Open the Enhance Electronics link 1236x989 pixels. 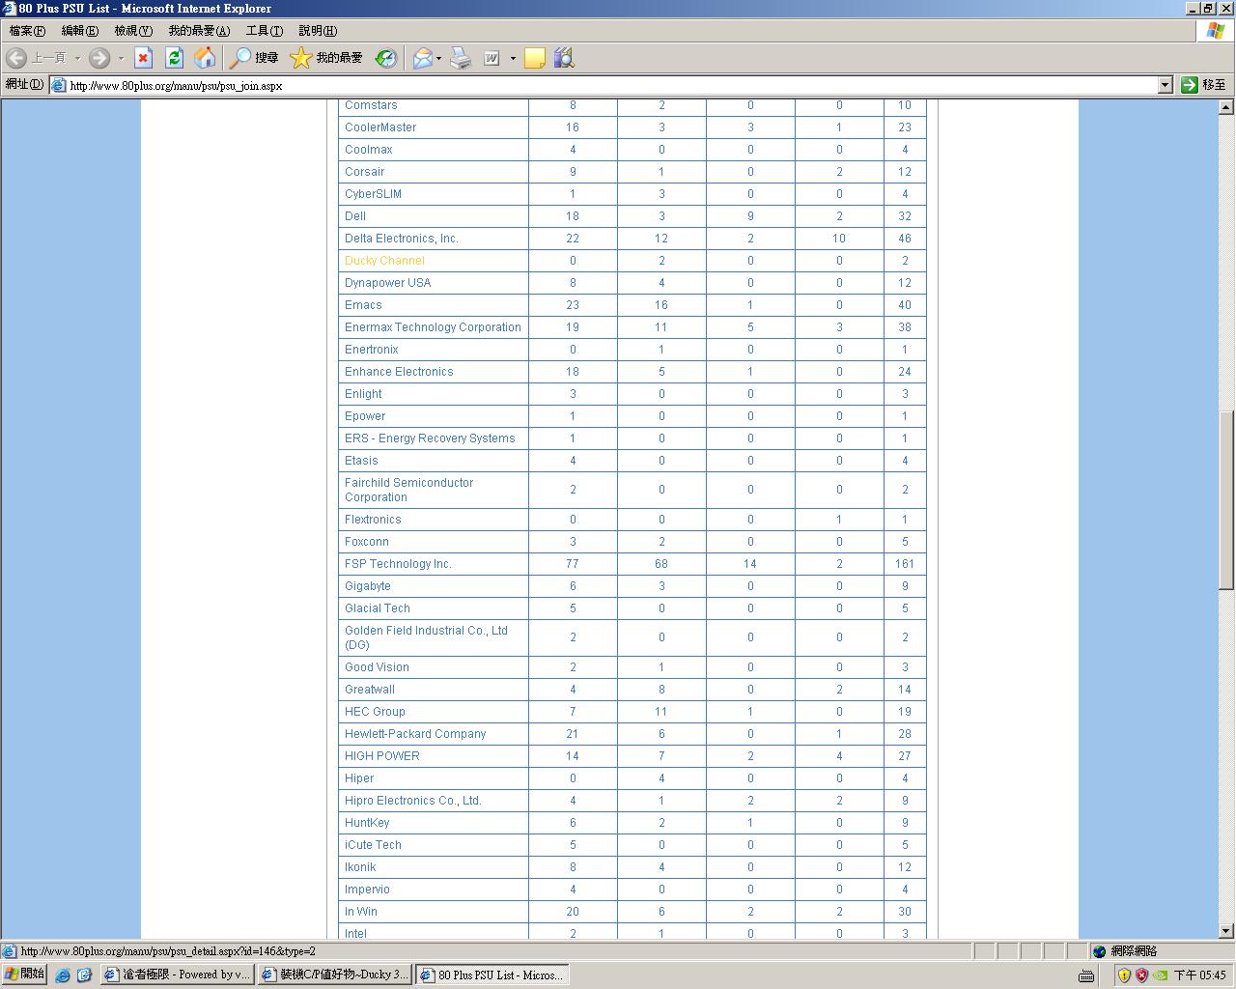click(399, 372)
